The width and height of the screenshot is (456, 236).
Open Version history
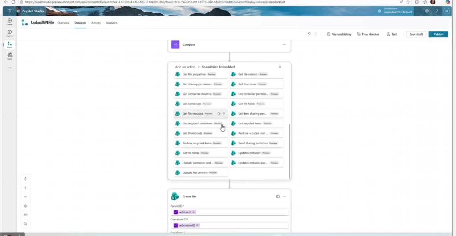tap(339, 34)
